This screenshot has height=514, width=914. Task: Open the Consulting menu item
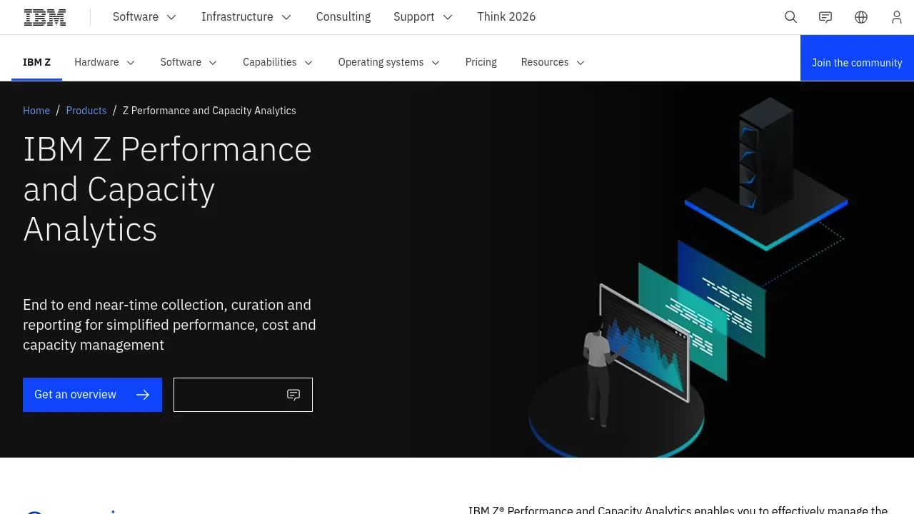[343, 17]
